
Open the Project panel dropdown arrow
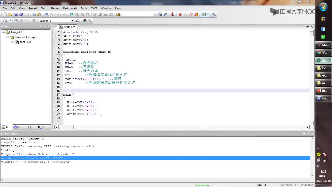[40, 26]
